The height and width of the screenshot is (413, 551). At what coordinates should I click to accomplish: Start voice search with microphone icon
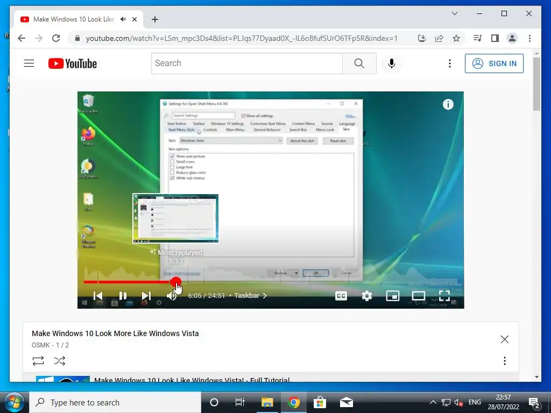(x=392, y=63)
